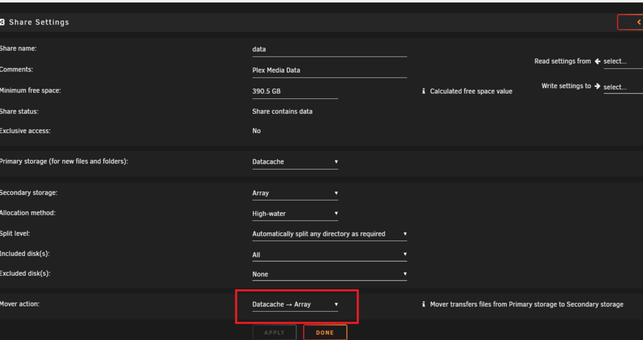Open Included disk(s) All dropdown
Screen dimensions: 643x340
(x=329, y=255)
